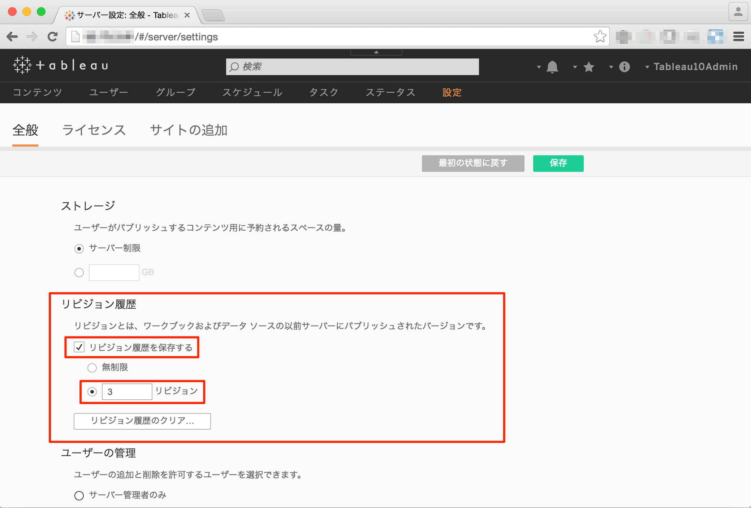
Task: Select the revision count field showing 3
Action: click(127, 391)
